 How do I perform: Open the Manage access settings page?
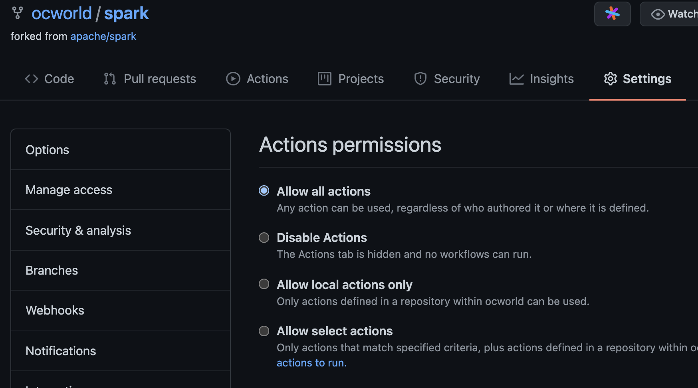69,190
